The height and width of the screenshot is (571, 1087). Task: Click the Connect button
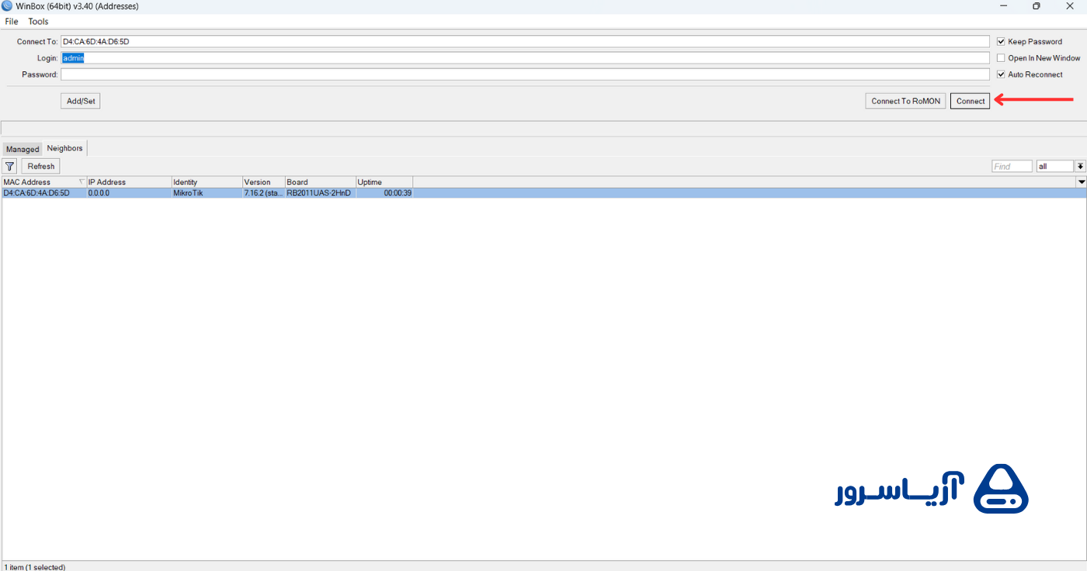point(970,101)
